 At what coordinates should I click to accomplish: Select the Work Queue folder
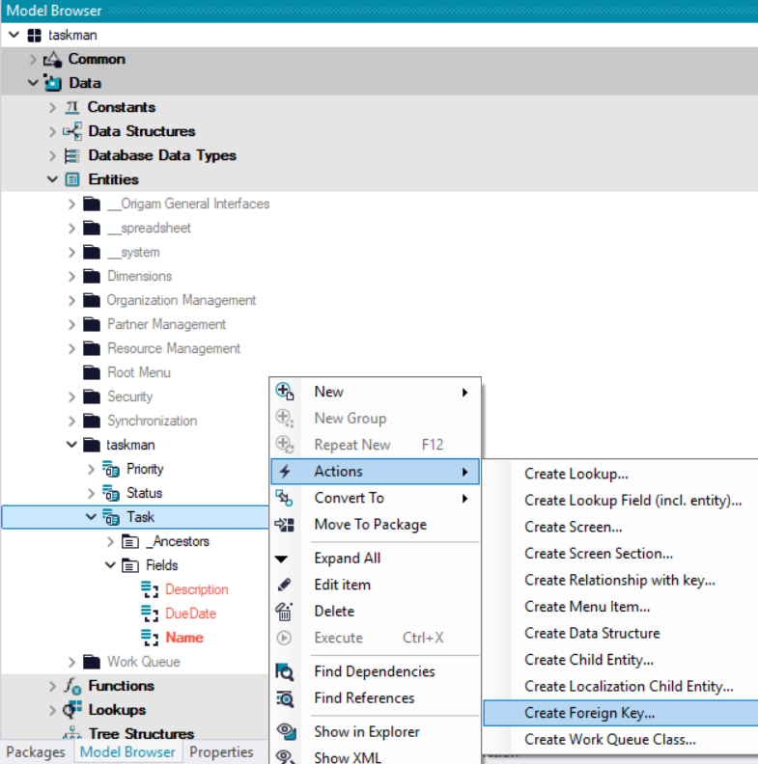tap(143, 662)
